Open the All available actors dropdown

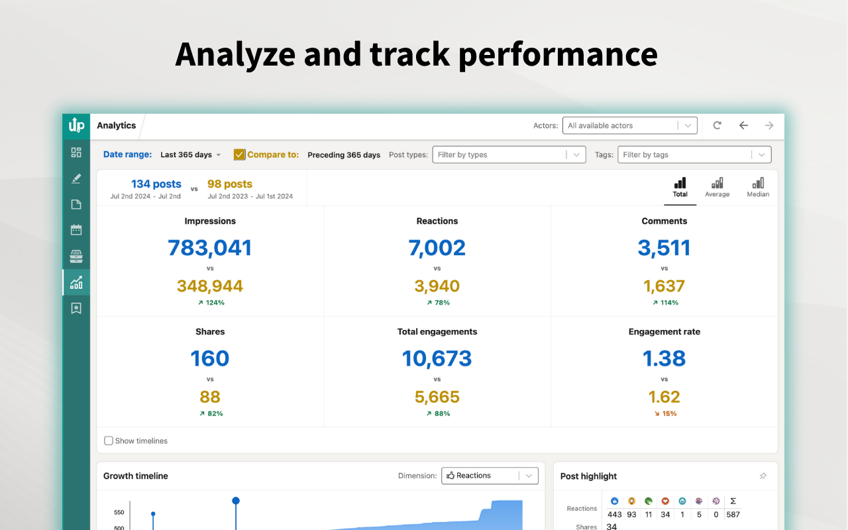(x=629, y=125)
